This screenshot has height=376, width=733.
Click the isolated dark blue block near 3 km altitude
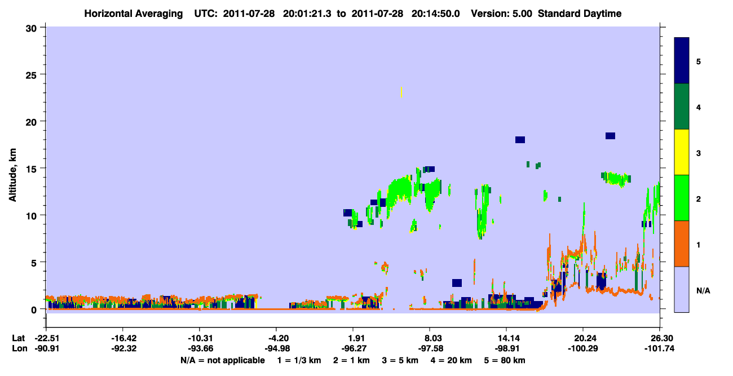coord(457,283)
